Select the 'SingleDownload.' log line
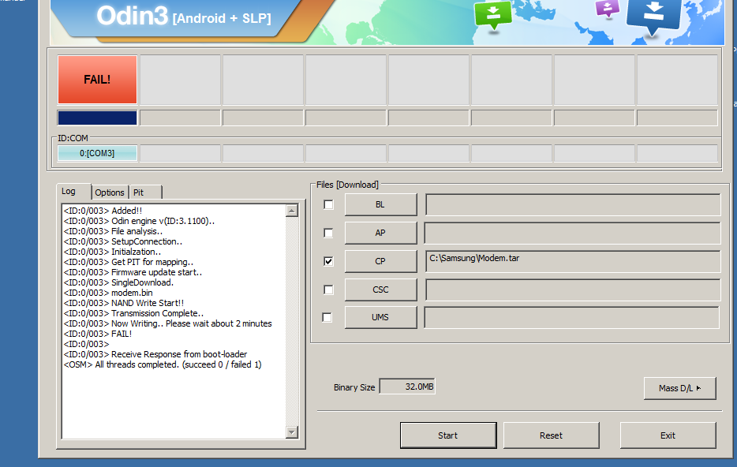 [118, 283]
